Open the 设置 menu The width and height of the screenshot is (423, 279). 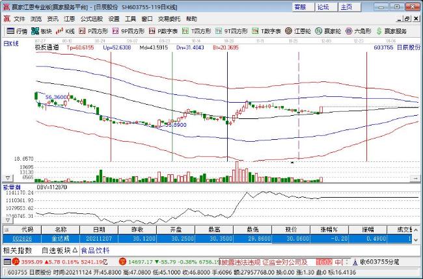[x=114, y=19]
